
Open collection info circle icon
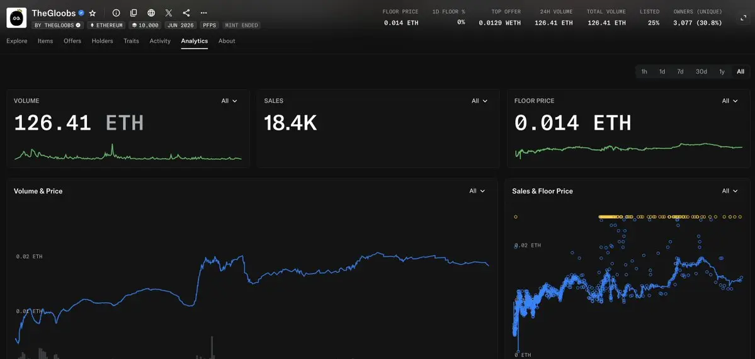(116, 13)
